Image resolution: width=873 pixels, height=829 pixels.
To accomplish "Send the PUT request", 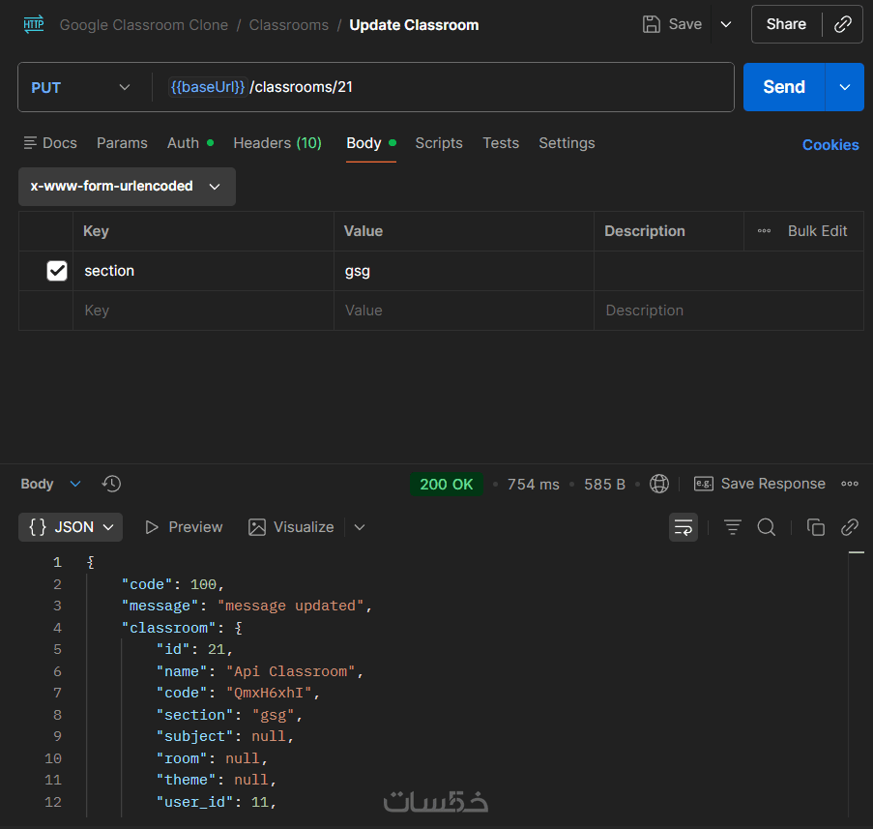I will 784,87.
